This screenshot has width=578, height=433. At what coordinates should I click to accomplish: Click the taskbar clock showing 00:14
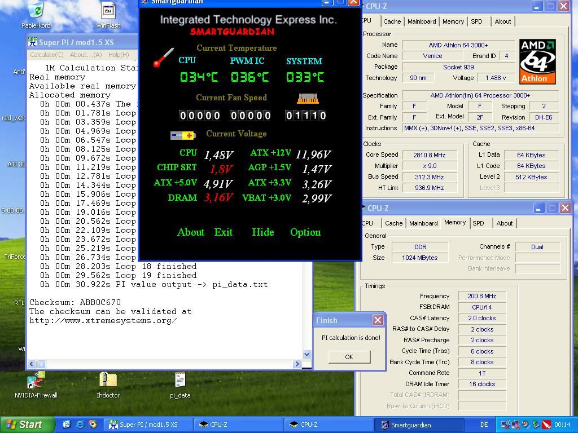(562, 425)
